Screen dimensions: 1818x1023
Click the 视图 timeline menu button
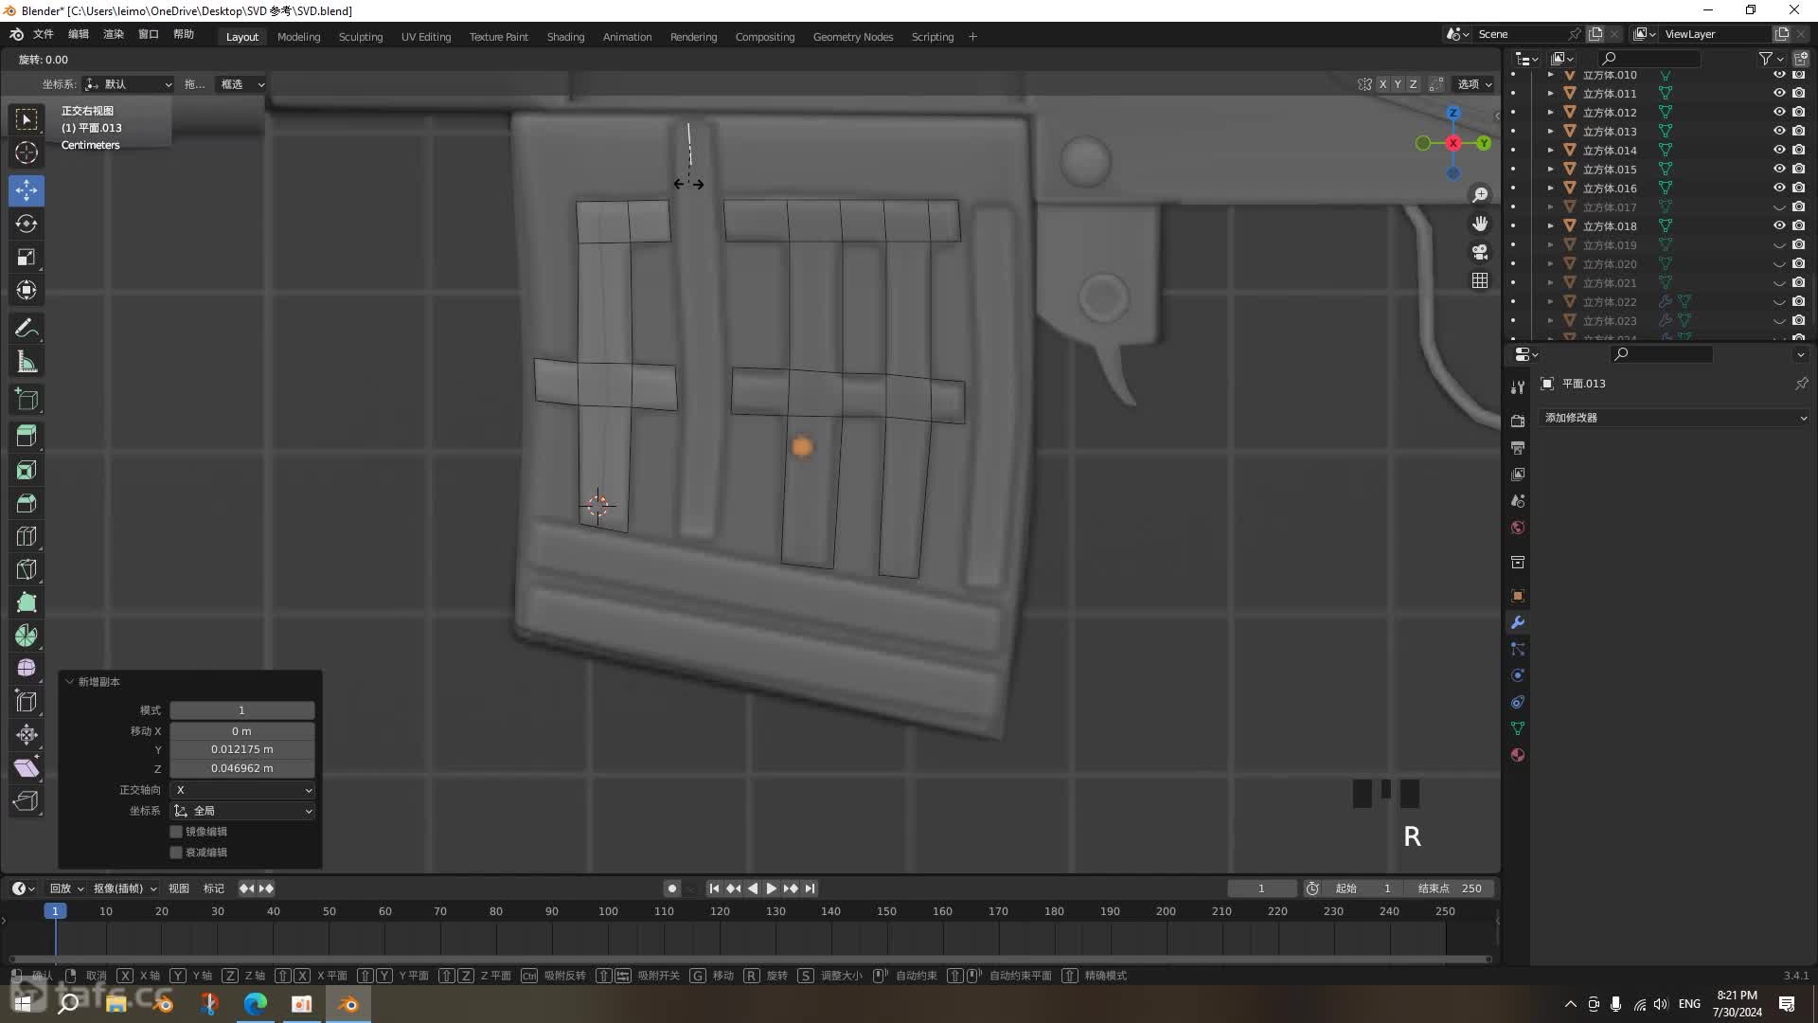pos(178,888)
